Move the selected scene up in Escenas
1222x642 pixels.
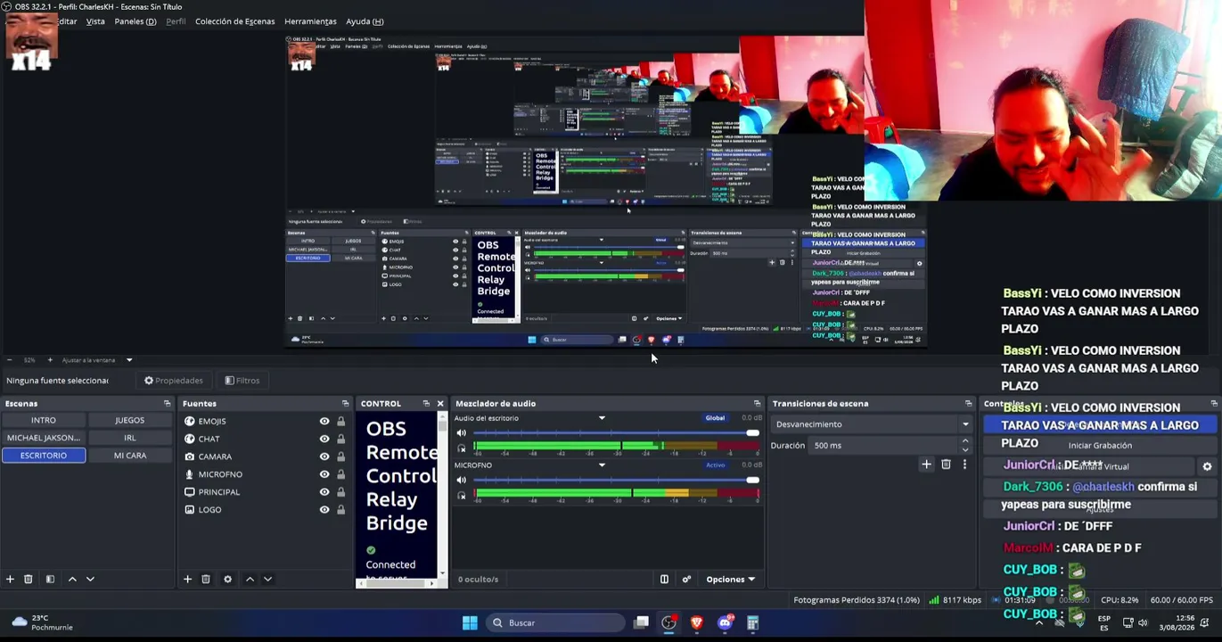tap(72, 579)
